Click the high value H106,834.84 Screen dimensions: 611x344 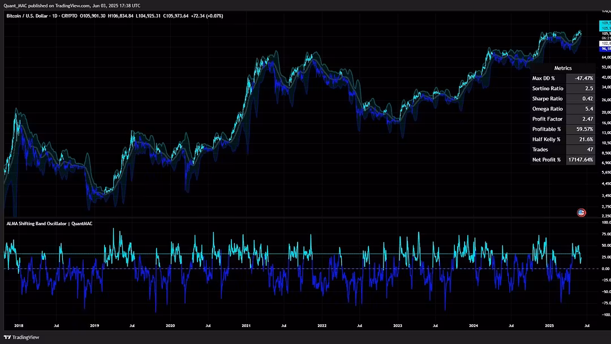click(x=121, y=16)
